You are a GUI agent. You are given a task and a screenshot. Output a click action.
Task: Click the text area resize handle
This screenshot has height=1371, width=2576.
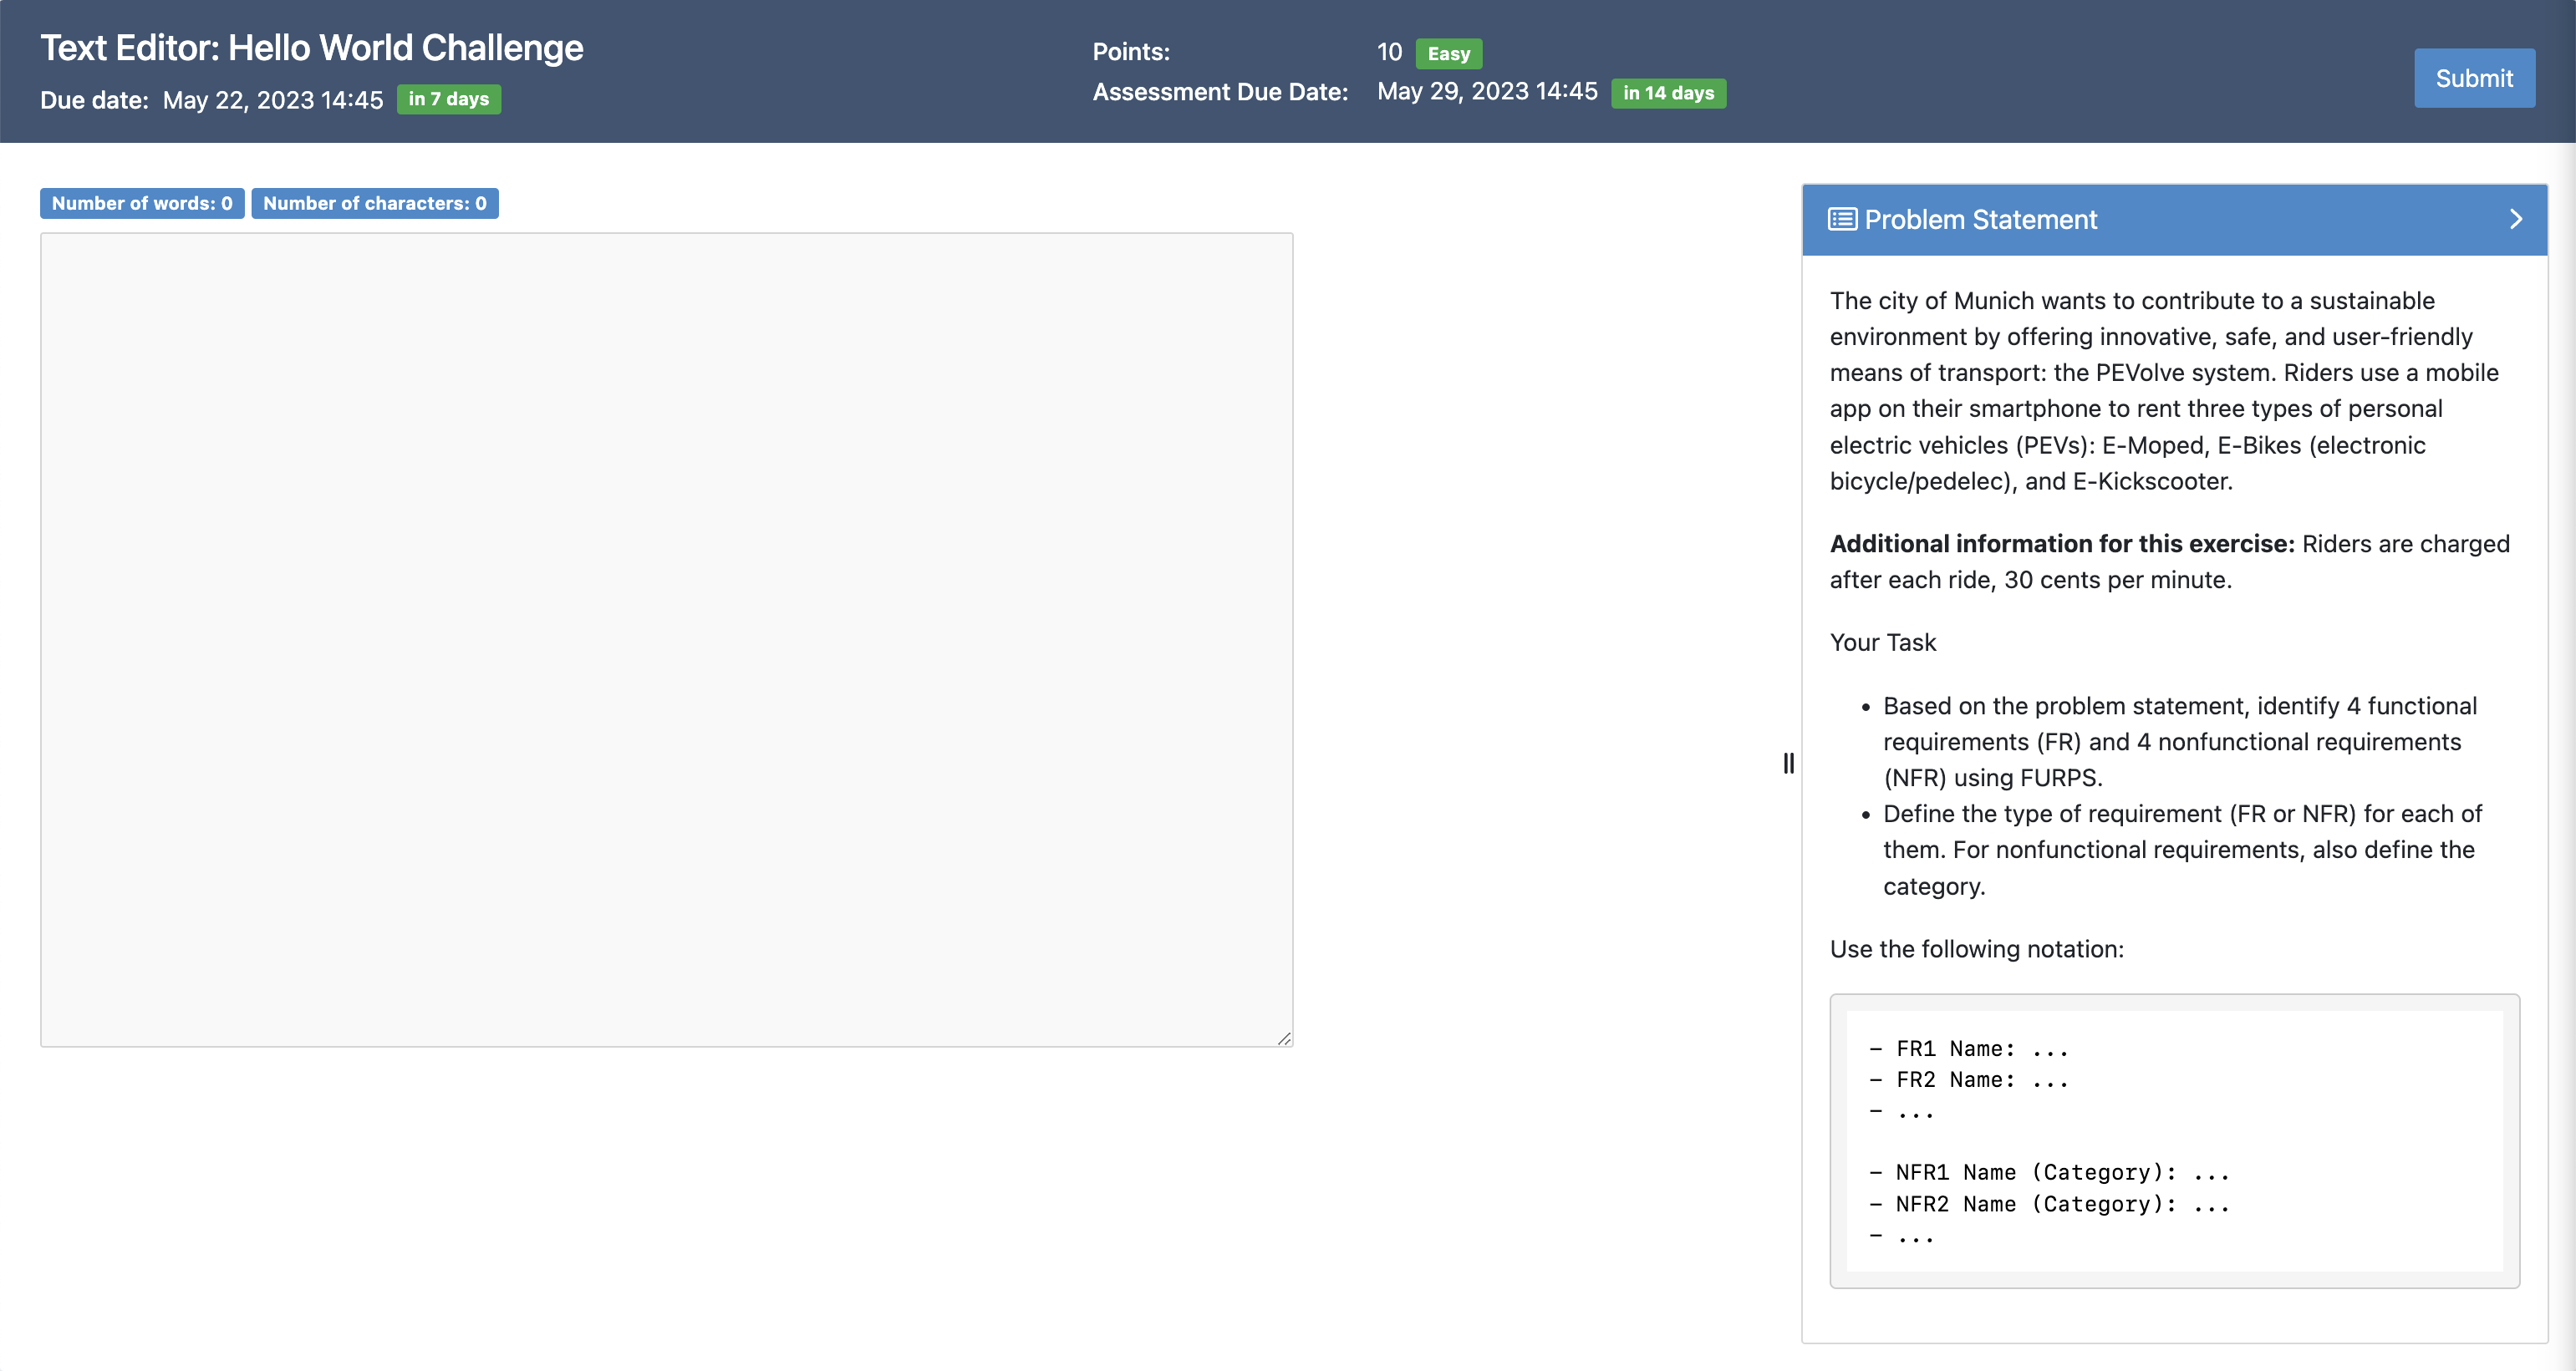1284,1039
